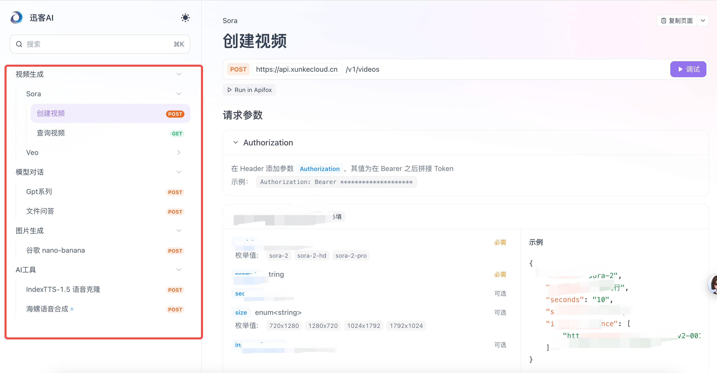Click the search magnifier icon
The width and height of the screenshot is (717, 373).
19,44
